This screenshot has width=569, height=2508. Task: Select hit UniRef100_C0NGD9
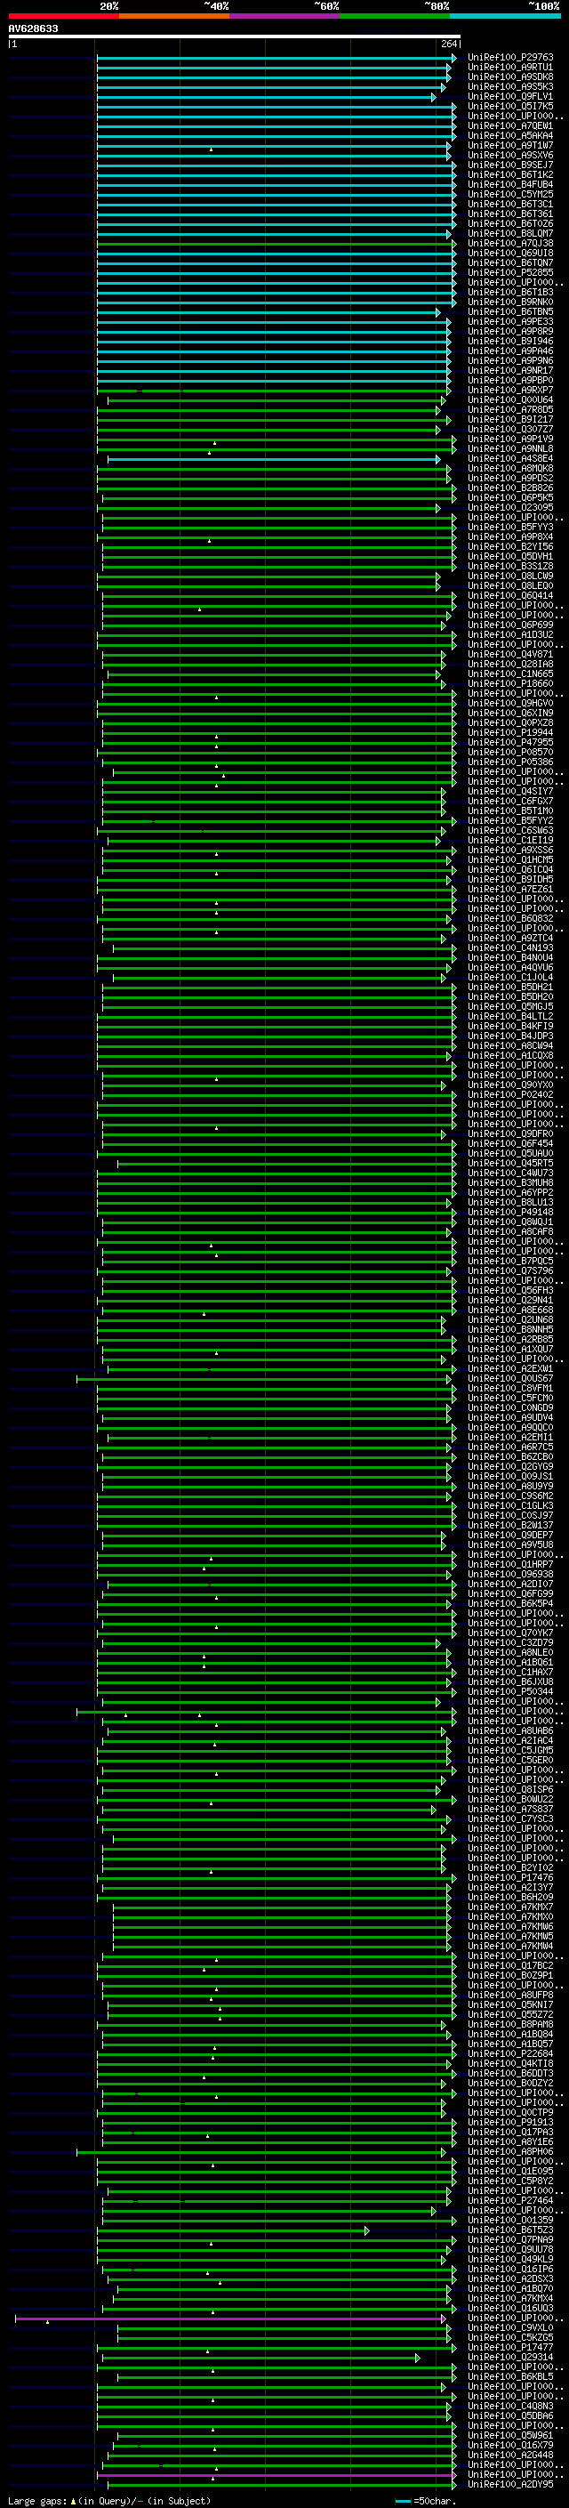coord(510,1407)
